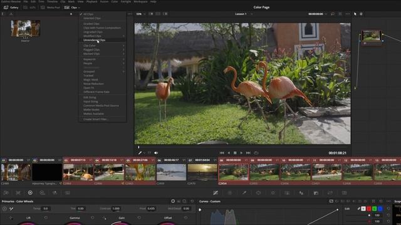Expand the Marked Clips submenu

coord(102,54)
